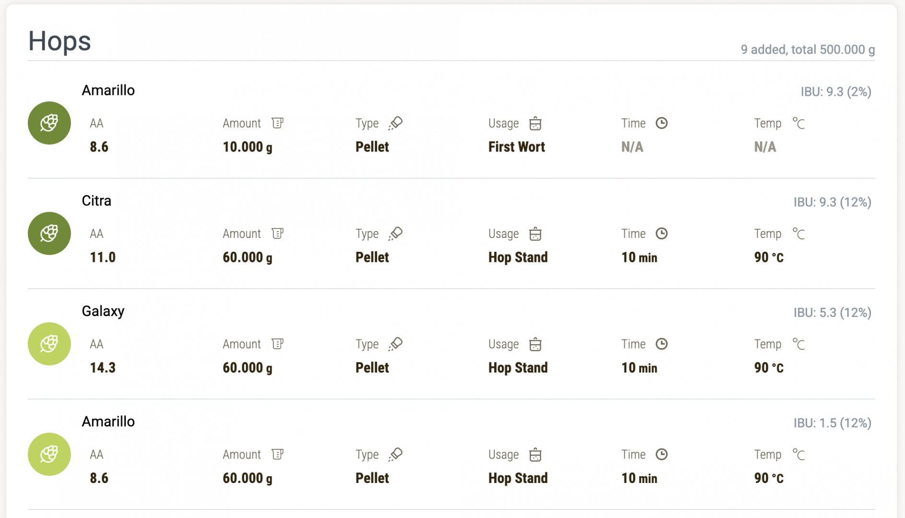Click the hop icon of the first Amarillo entry
The width and height of the screenshot is (905, 518).
pyautogui.click(x=49, y=123)
